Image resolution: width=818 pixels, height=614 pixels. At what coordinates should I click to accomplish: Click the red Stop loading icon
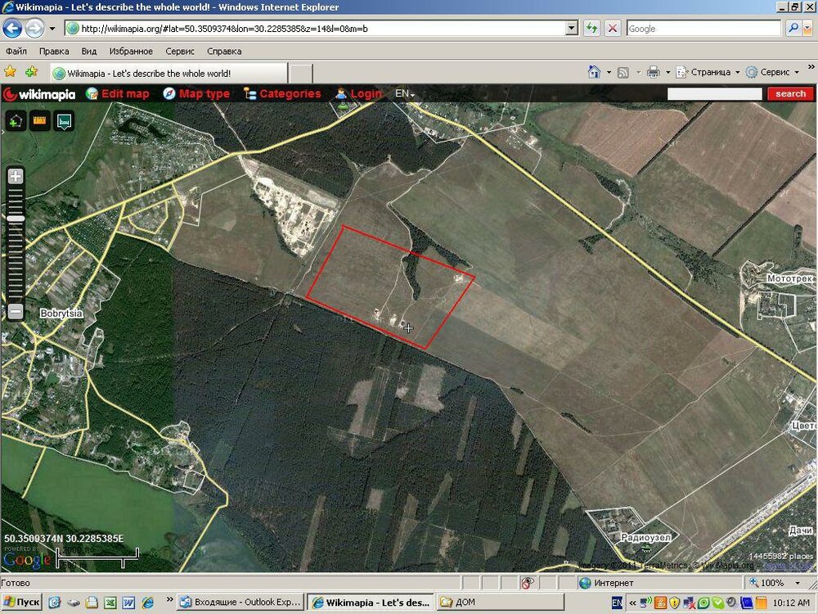pos(613,29)
